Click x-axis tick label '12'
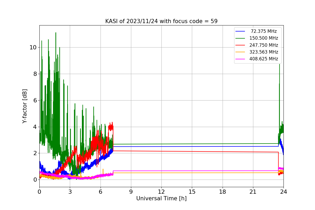The image size is (315, 210). [161, 192]
